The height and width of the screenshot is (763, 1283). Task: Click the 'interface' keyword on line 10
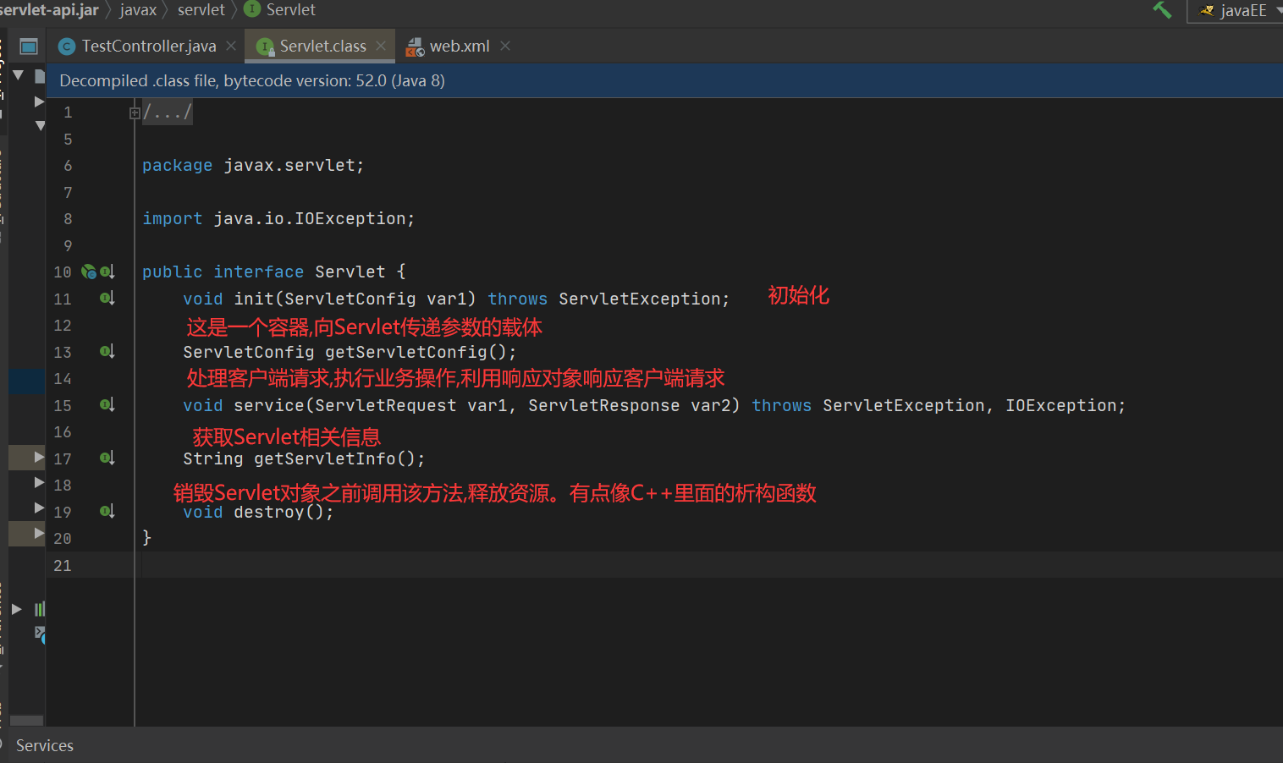point(259,272)
